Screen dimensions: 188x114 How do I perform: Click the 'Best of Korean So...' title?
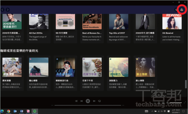tap(92, 33)
